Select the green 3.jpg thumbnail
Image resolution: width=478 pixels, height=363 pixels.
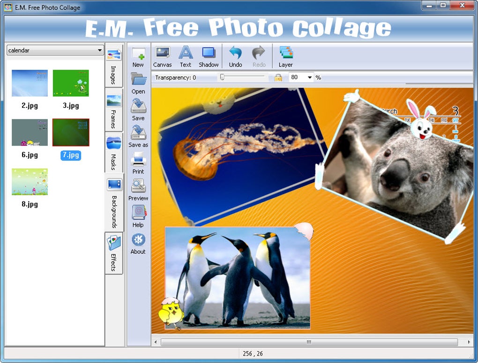pyautogui.click(x=71, y=83)
